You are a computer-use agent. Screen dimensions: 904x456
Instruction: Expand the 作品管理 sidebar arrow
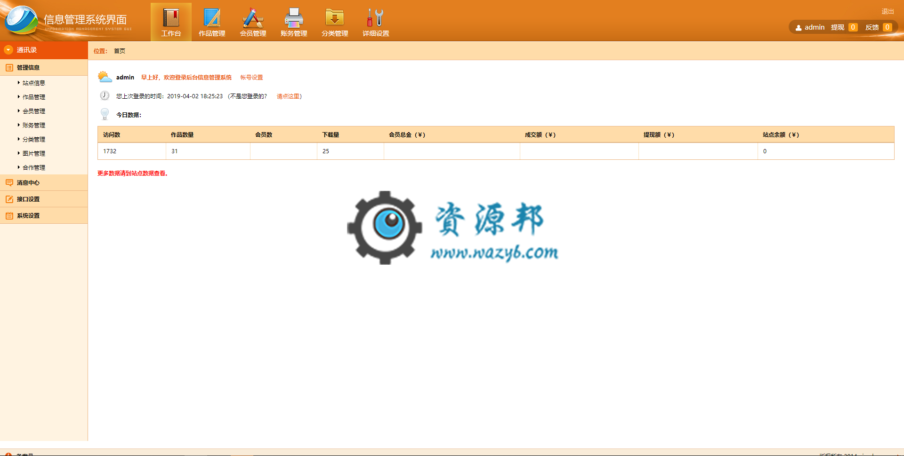(x=19, y=97)
